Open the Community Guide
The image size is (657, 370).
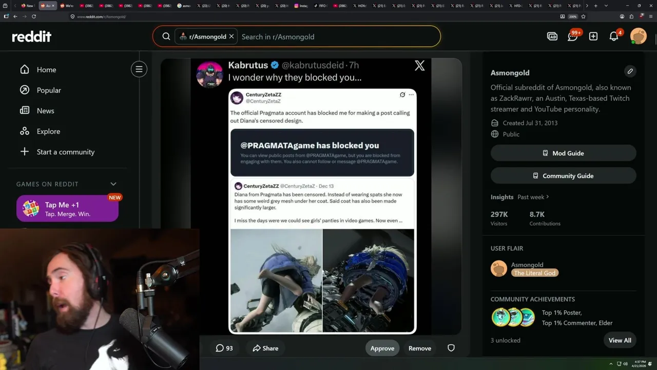click(x=563, y=176)
